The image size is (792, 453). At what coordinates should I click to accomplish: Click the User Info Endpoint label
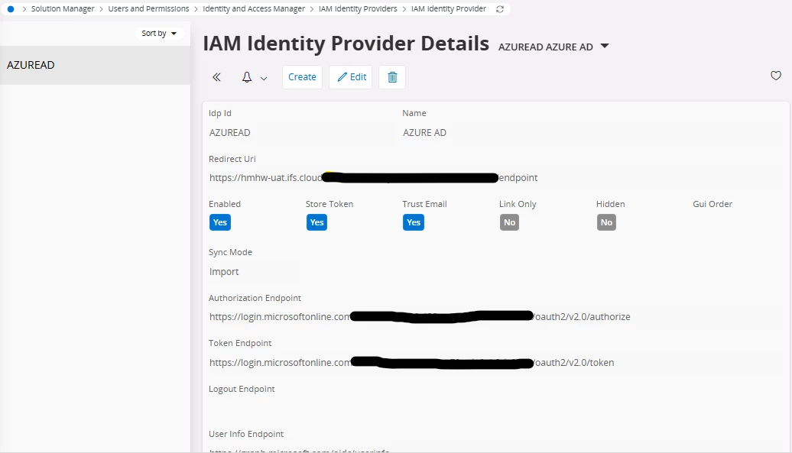[246, 435]
